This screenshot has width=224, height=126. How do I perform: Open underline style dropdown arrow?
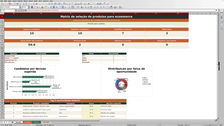tap(39, 7)
